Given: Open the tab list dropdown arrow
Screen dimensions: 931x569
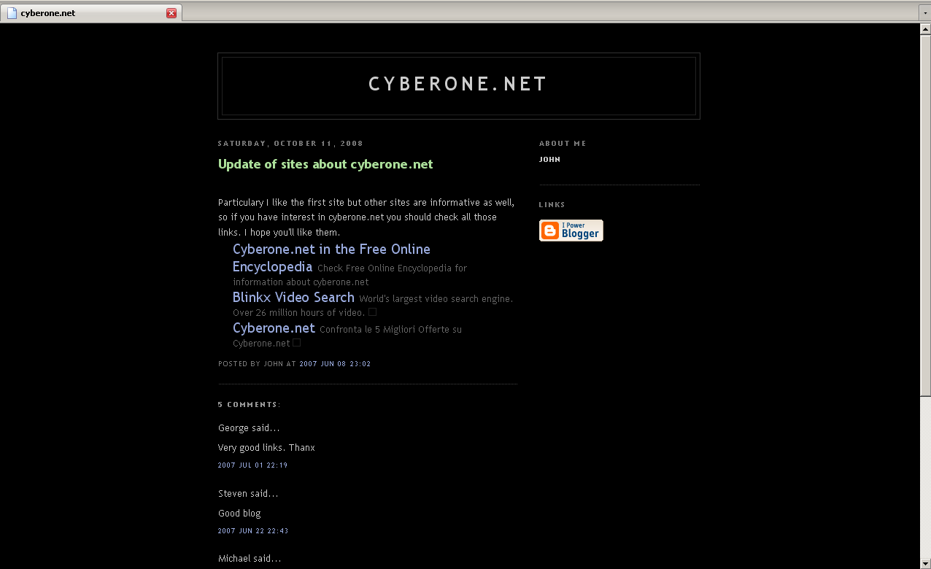Looking at the screenshot, I should [924, 13].
